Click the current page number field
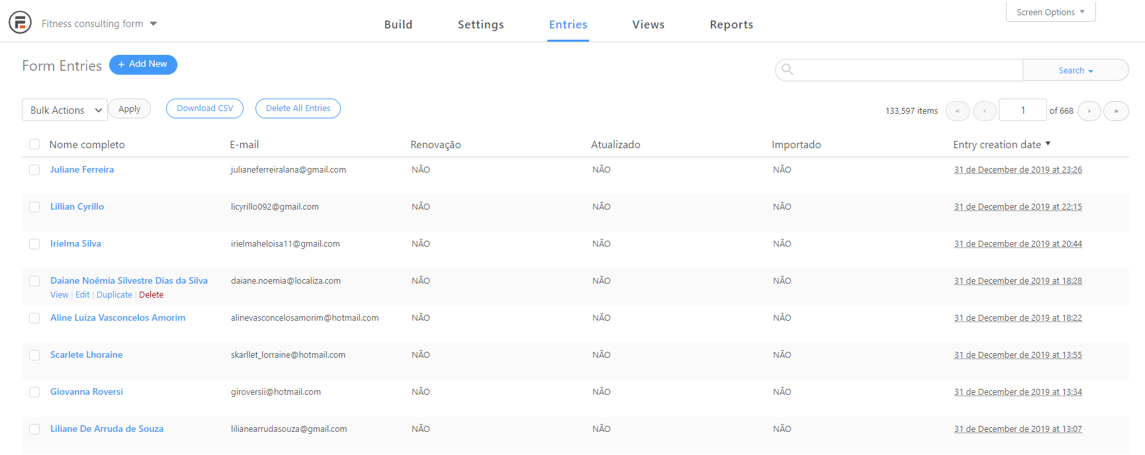 [1023, 110]
